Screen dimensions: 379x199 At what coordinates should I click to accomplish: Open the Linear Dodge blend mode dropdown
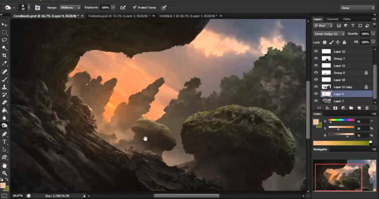pyautogui.click(x=329, y=34)
